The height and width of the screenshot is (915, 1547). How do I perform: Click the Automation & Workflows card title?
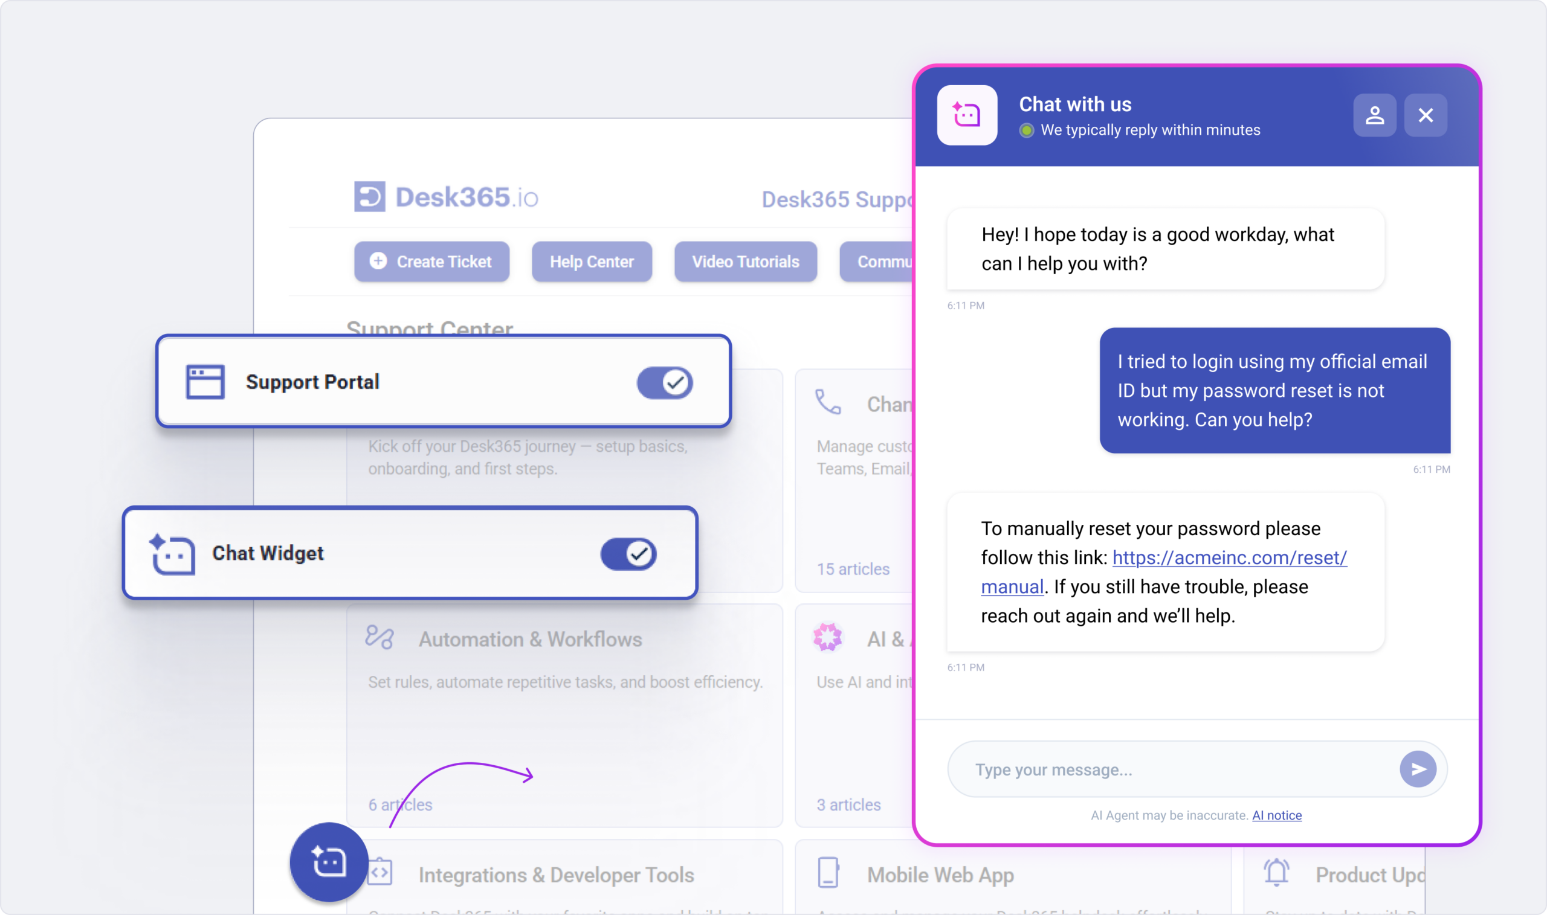click(531, 640)
